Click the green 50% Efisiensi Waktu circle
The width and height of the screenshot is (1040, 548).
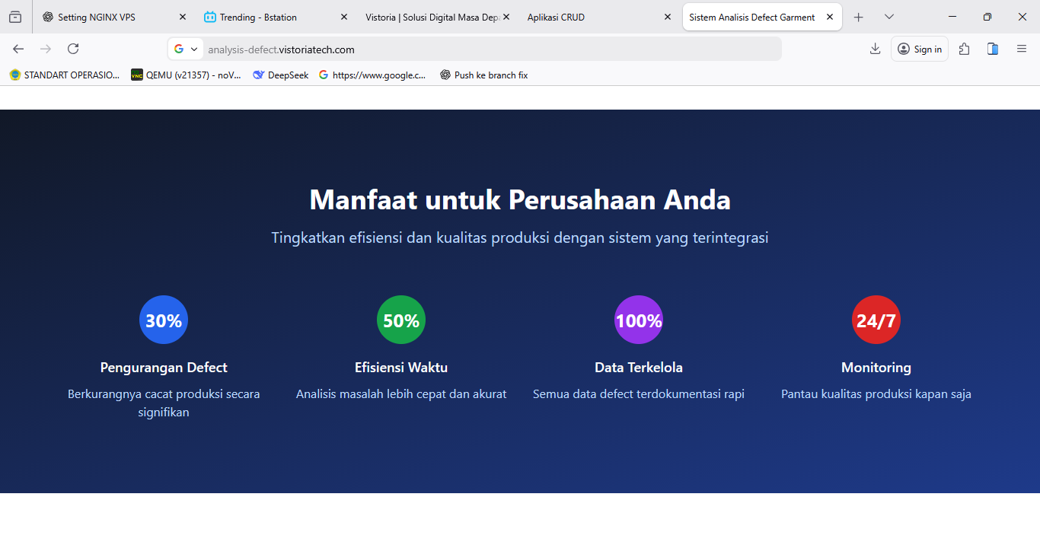(x=401, y=320)
